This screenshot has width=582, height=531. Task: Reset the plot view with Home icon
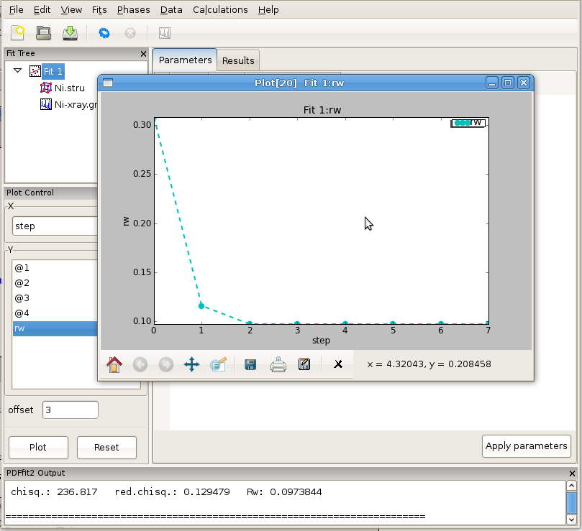click(114, 364)
